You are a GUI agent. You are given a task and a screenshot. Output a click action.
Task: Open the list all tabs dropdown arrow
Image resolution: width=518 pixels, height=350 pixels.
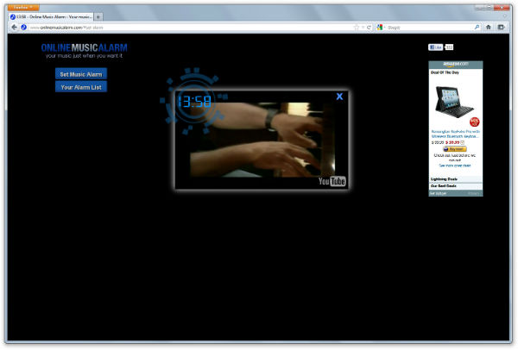(x=505, y=16)
